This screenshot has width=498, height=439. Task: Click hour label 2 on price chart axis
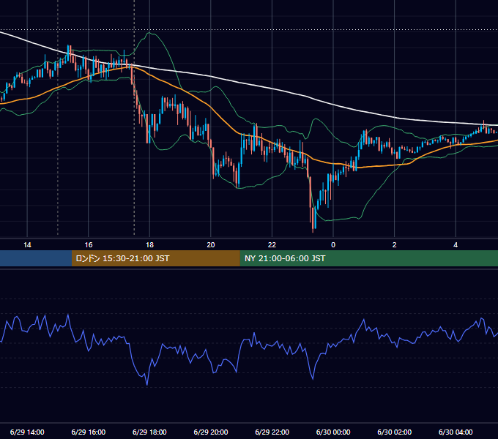tap(394, 245)
